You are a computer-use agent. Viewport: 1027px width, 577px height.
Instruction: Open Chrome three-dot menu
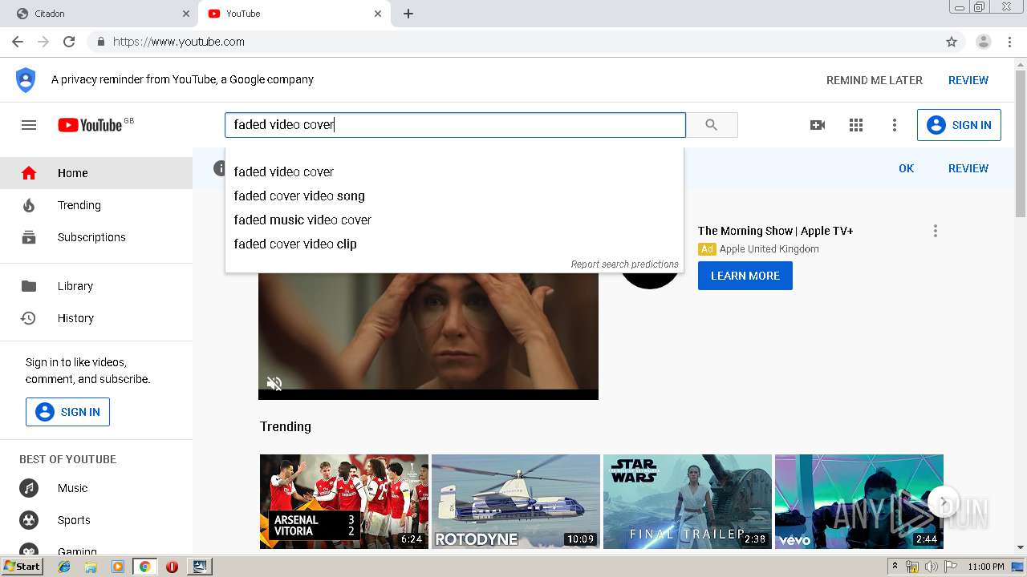tap(1010, 42)
